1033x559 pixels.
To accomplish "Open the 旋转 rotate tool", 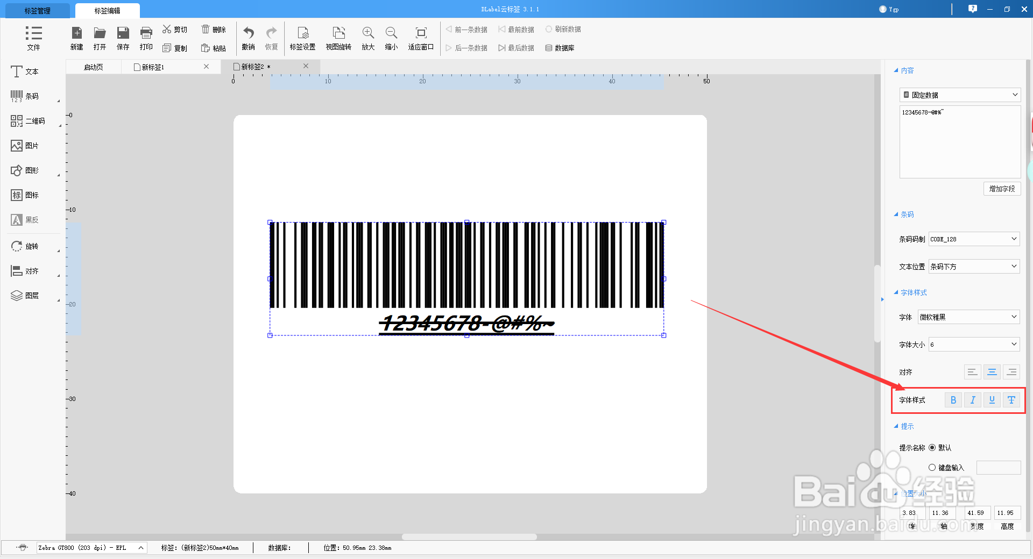I will click(x=25, y=246).
